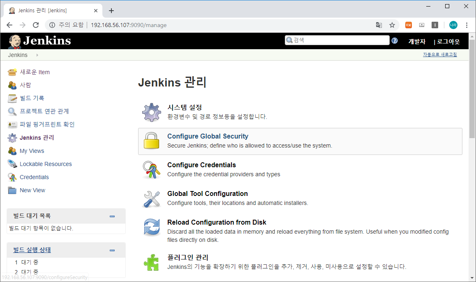Enable 자동으로 새로고침 link

click(x=440, y=55)
